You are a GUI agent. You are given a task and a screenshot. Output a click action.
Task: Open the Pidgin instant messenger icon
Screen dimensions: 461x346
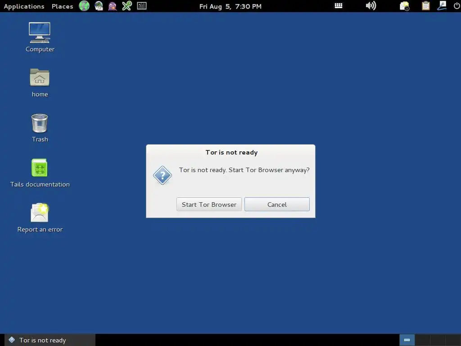click(112, 6)
